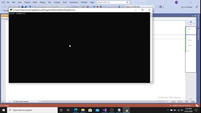Click the volume icon in the system tray

click(182, 110)
